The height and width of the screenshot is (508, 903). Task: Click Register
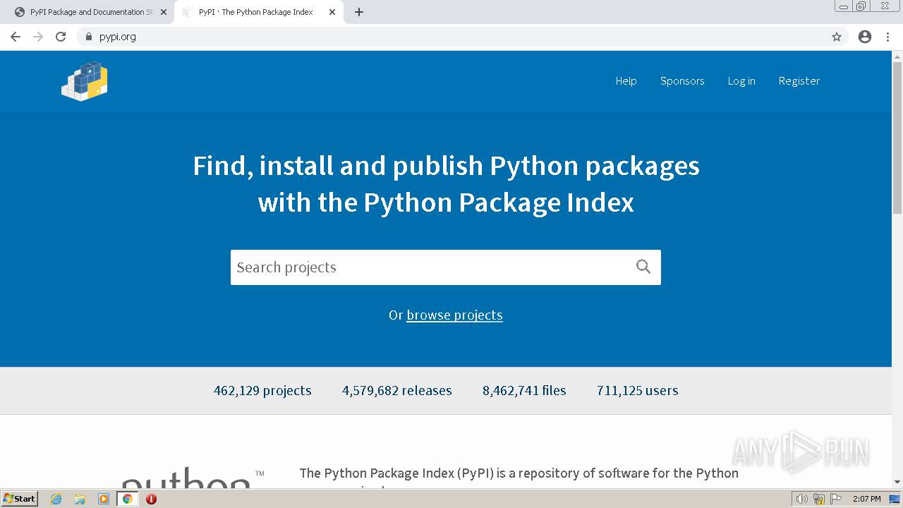[x=799, y=81]
